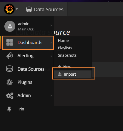Pin the side menu with Pin icon
This screenshot has height=131, width=123.
[x=9, y=109]
